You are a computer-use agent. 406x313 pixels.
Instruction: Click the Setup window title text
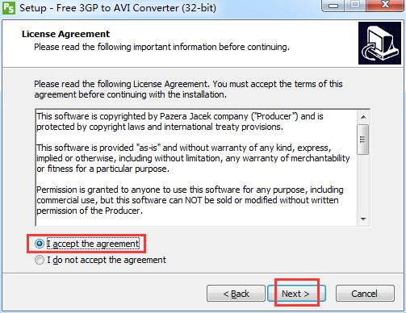pos(118,8)
